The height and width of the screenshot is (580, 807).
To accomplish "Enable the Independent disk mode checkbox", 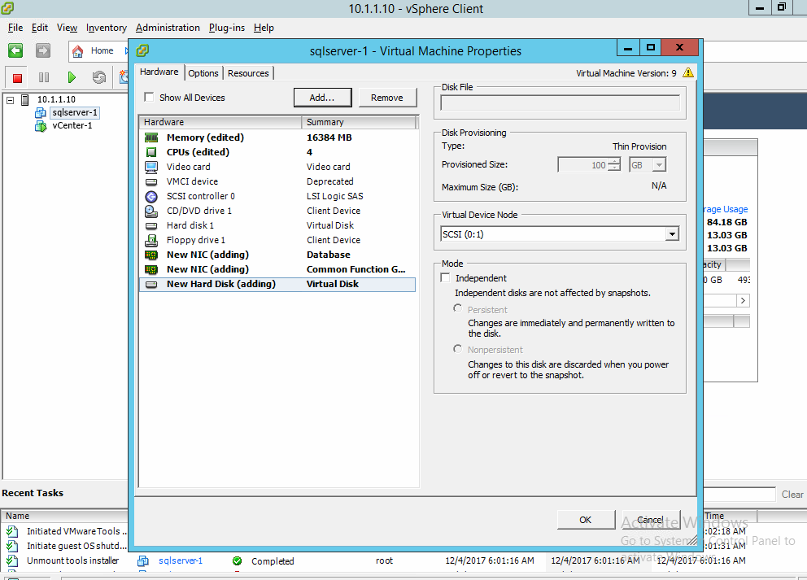I will click(445, 278).
